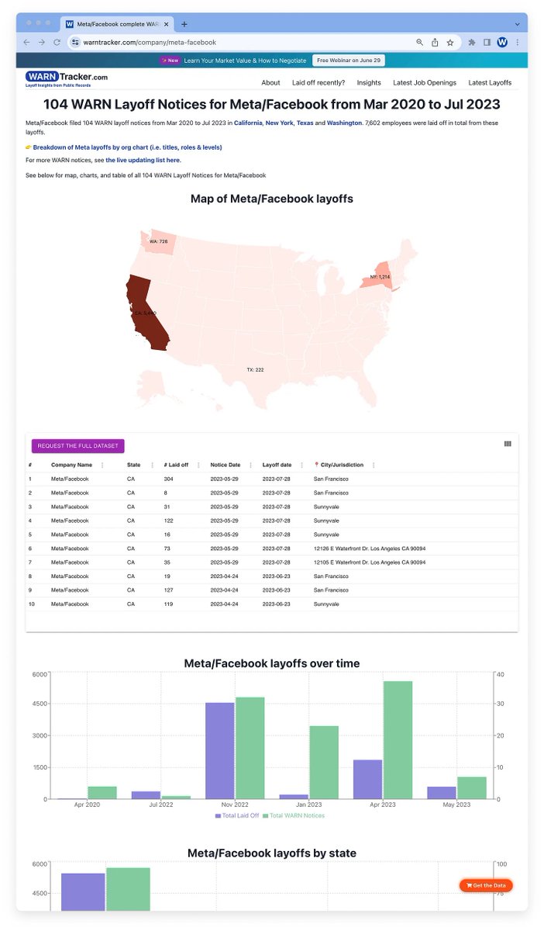Open the live updating list here link
This screenshot has height=931, width=544.
coord(143,160)
